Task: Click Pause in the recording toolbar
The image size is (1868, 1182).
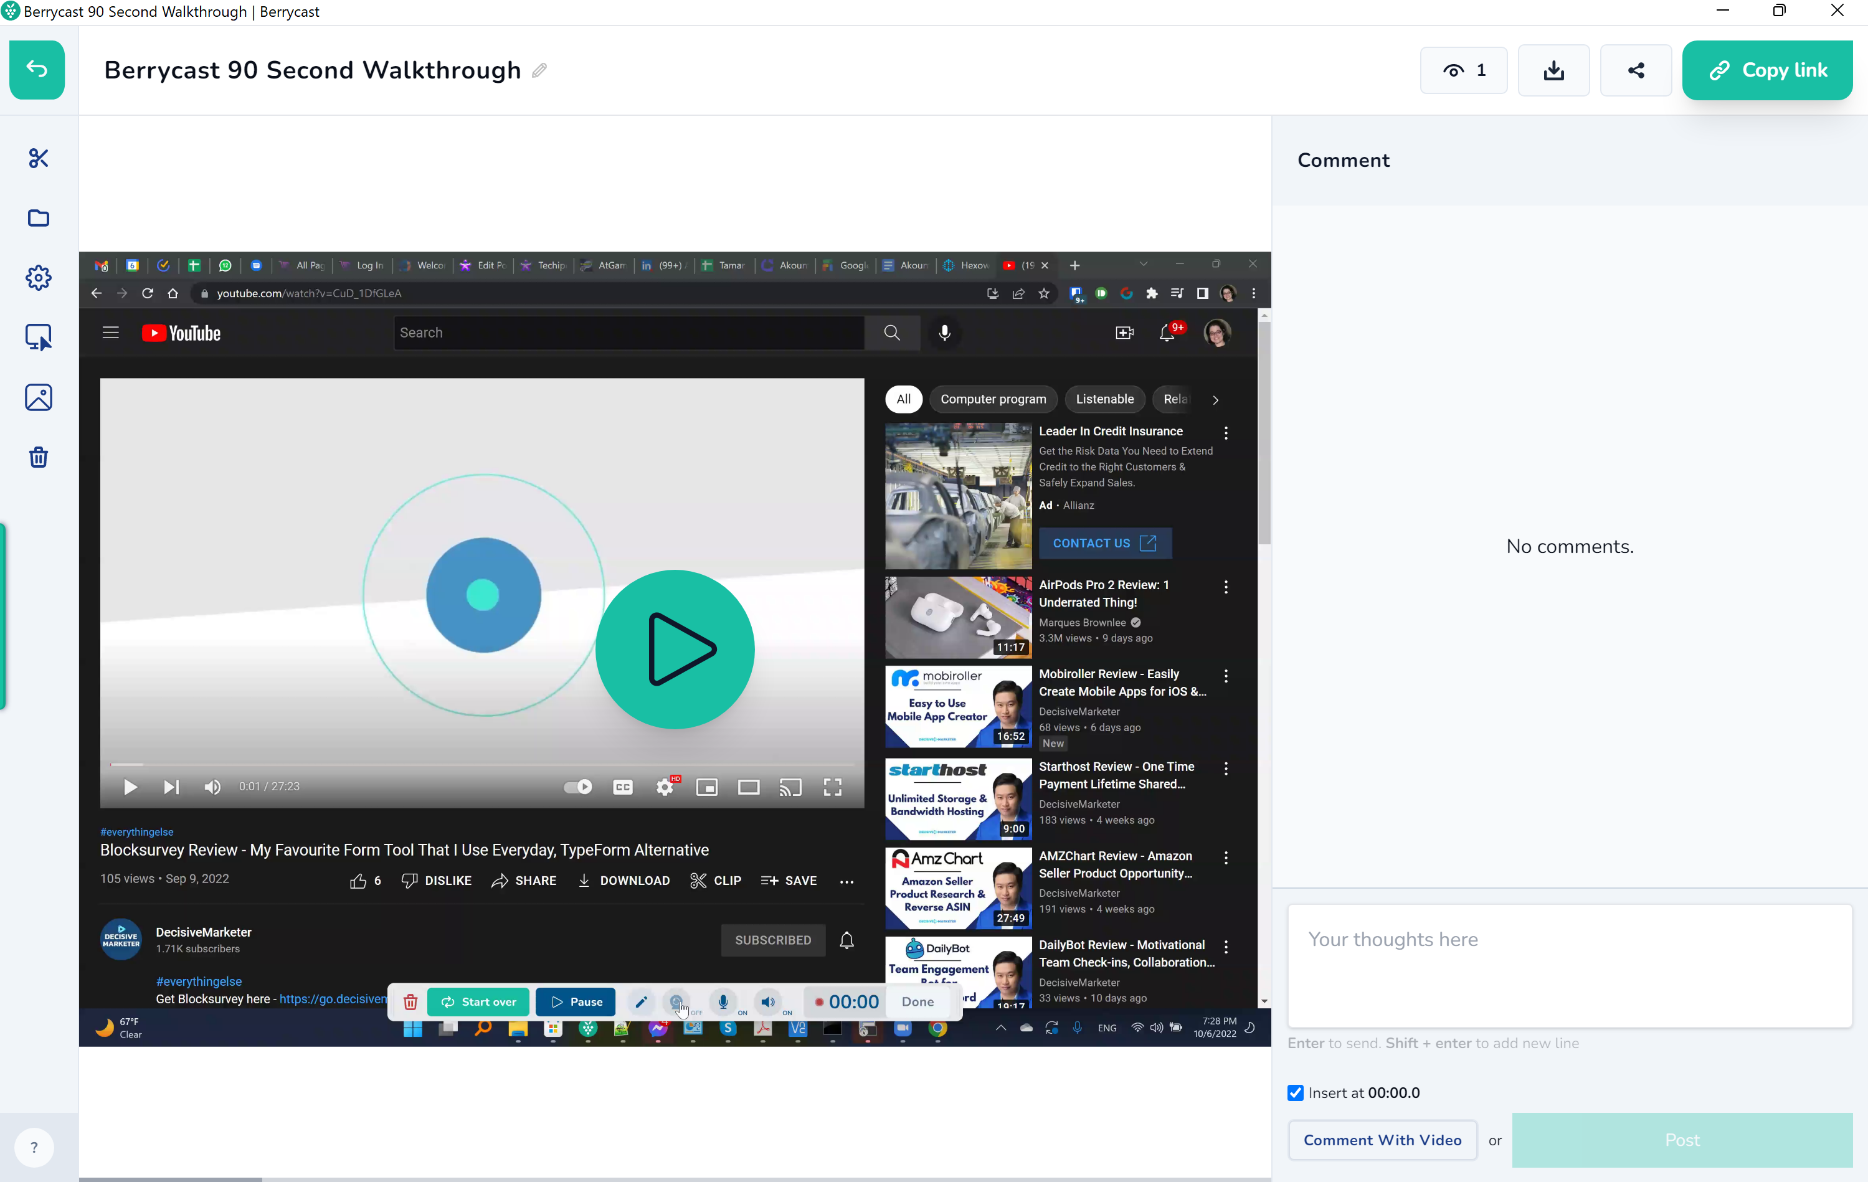Action: tap(576, 1002)
